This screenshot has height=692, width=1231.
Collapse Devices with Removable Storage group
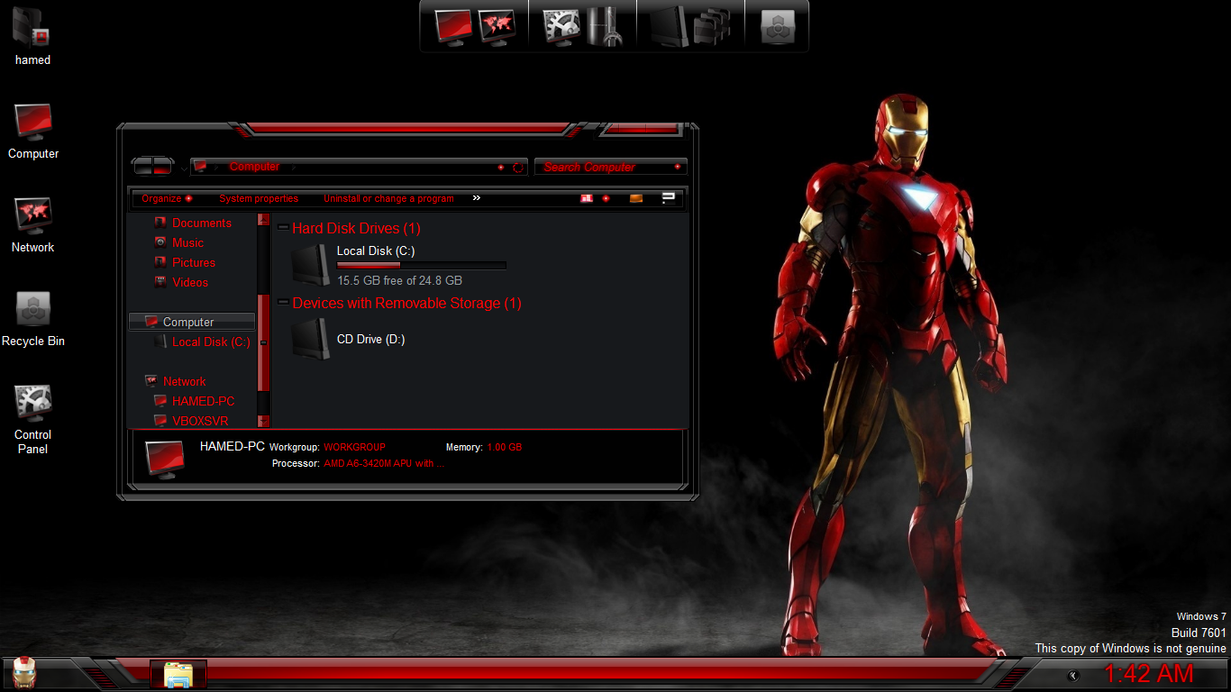coord(283,304)
